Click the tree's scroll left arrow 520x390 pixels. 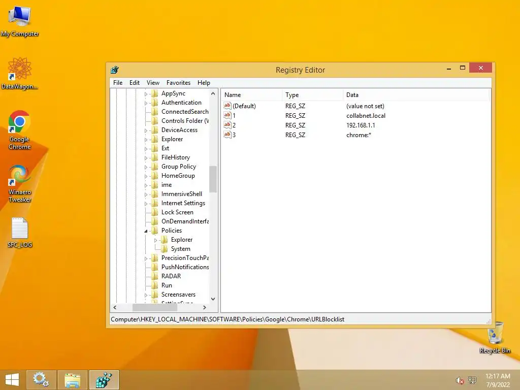(115, 307)
